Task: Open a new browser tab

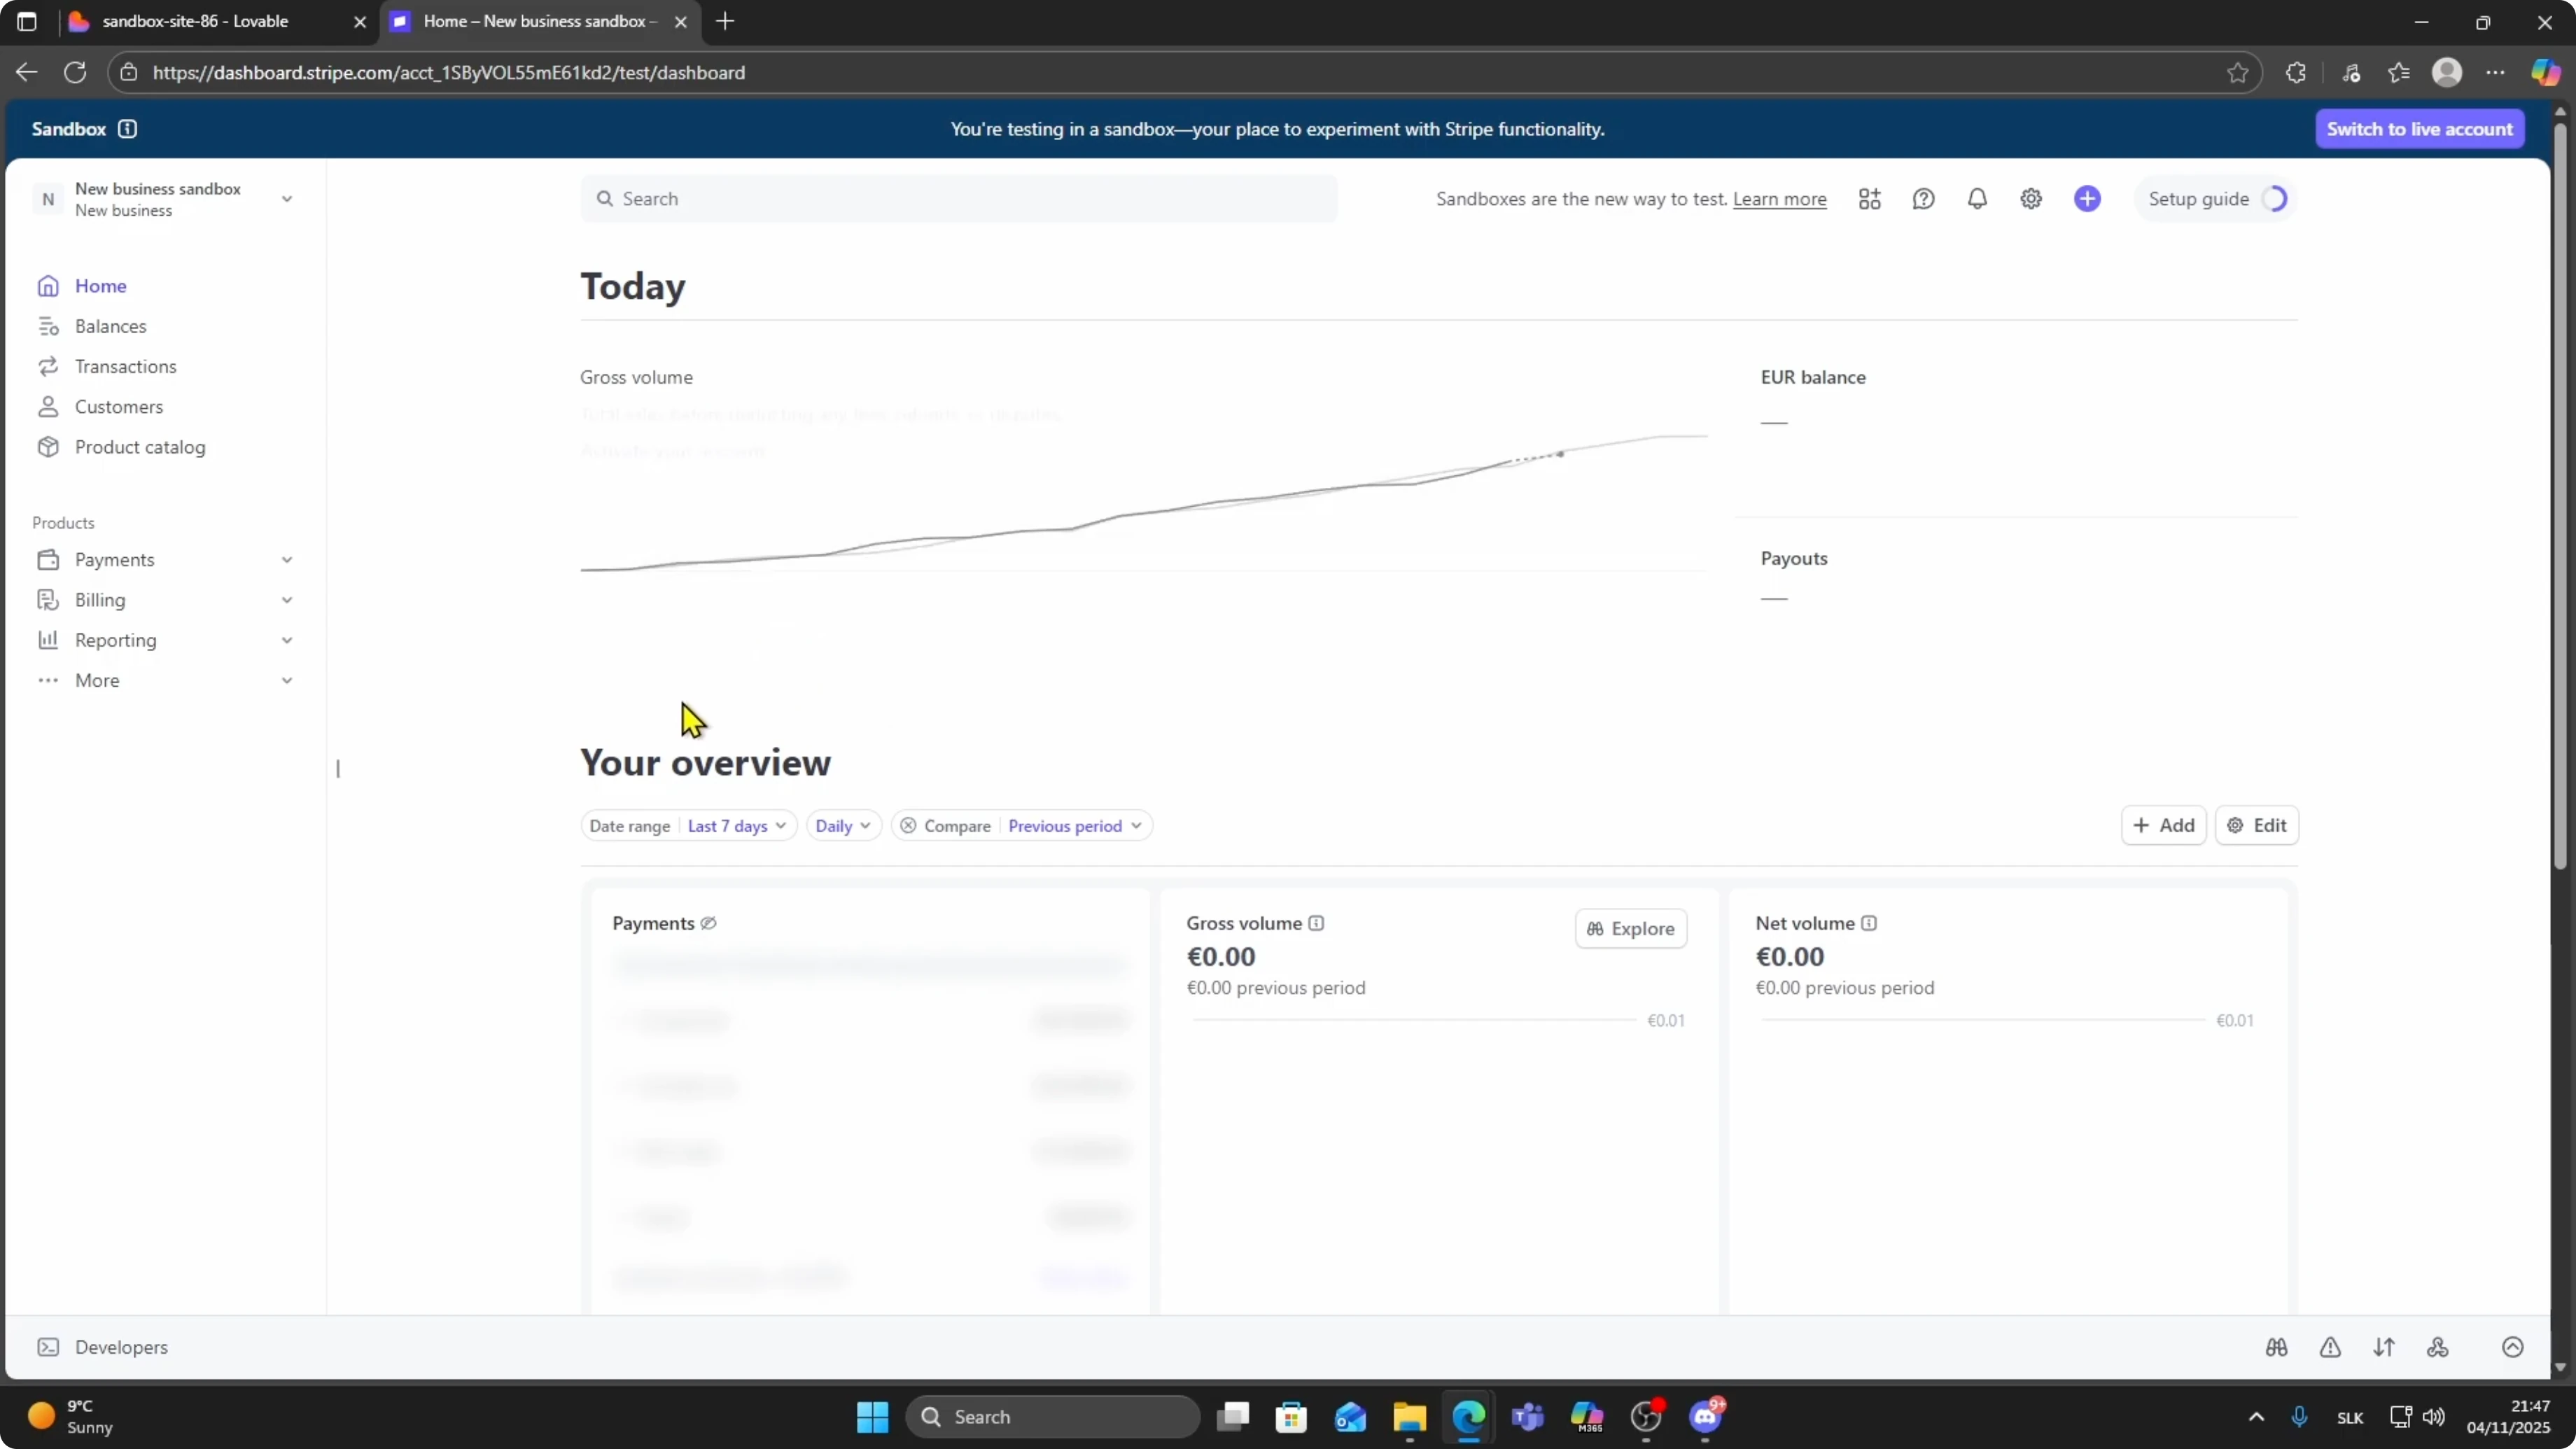Action: click(725, 21)
